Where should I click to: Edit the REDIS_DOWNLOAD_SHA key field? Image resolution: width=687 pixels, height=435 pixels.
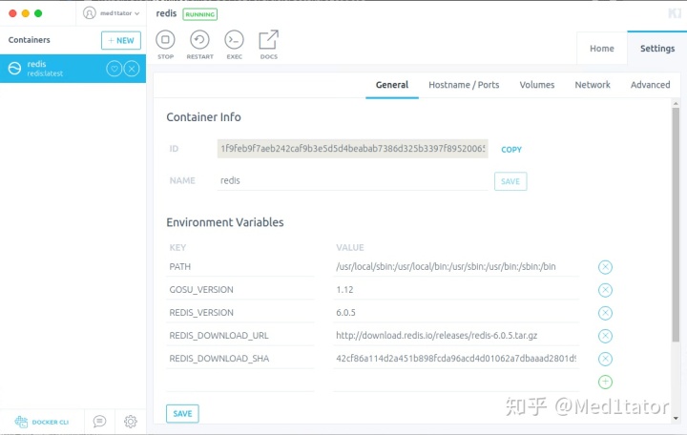coord(240,359)
